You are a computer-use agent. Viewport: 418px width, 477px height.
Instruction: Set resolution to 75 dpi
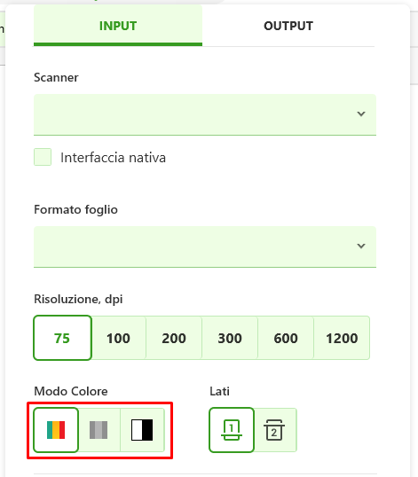(62, 338)
